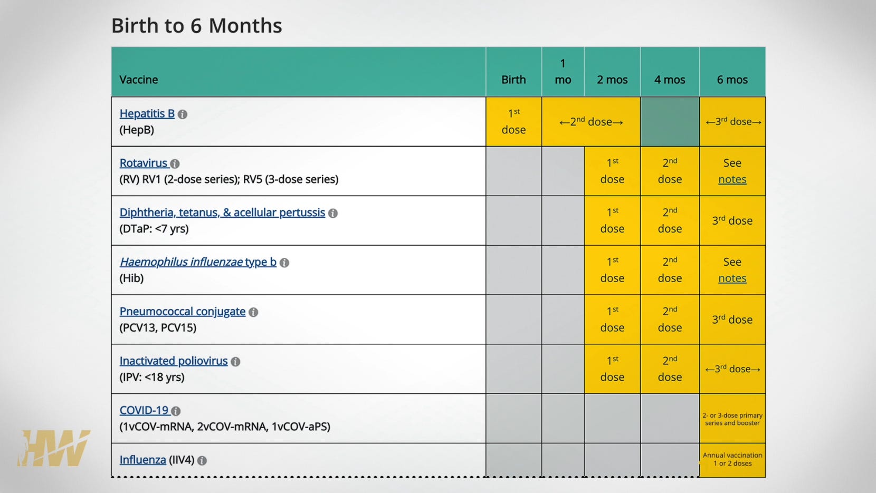The width and height of the screenshot is (876, 493).
Task: Click the Pneumococcal conjugate link
Action: tap(183, 311)
